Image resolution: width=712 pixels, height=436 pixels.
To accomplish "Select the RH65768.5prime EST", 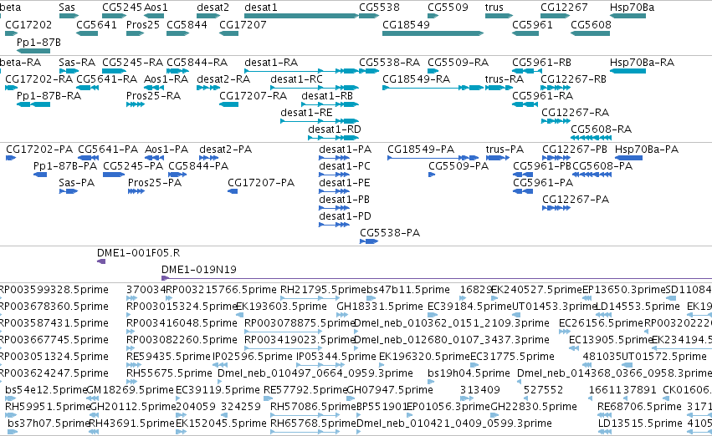I will [305, 432].
